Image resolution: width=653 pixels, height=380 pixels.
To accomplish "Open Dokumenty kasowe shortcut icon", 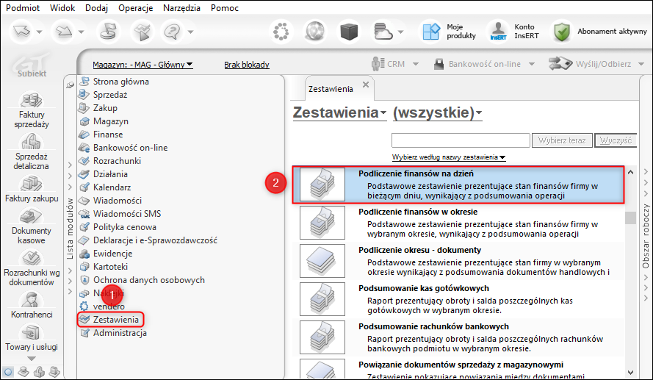I will point(32,216).
